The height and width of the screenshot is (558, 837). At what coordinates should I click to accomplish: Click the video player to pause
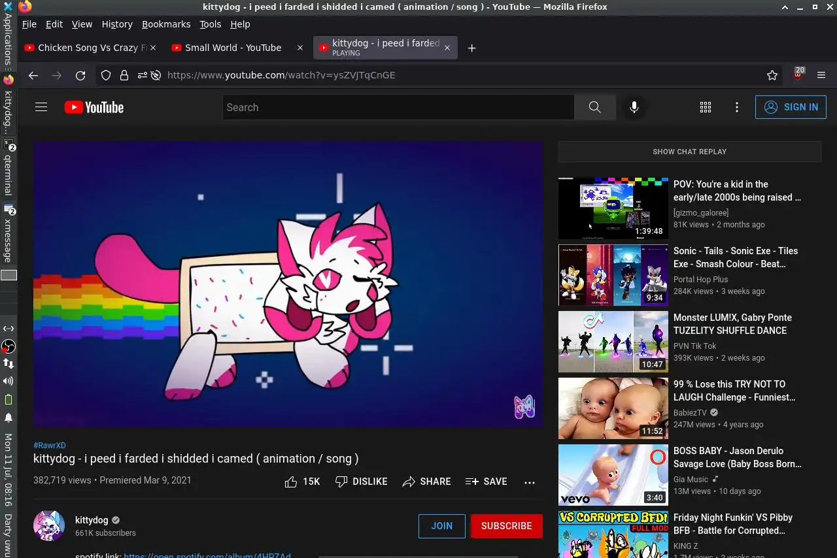(x=288, y=284)
